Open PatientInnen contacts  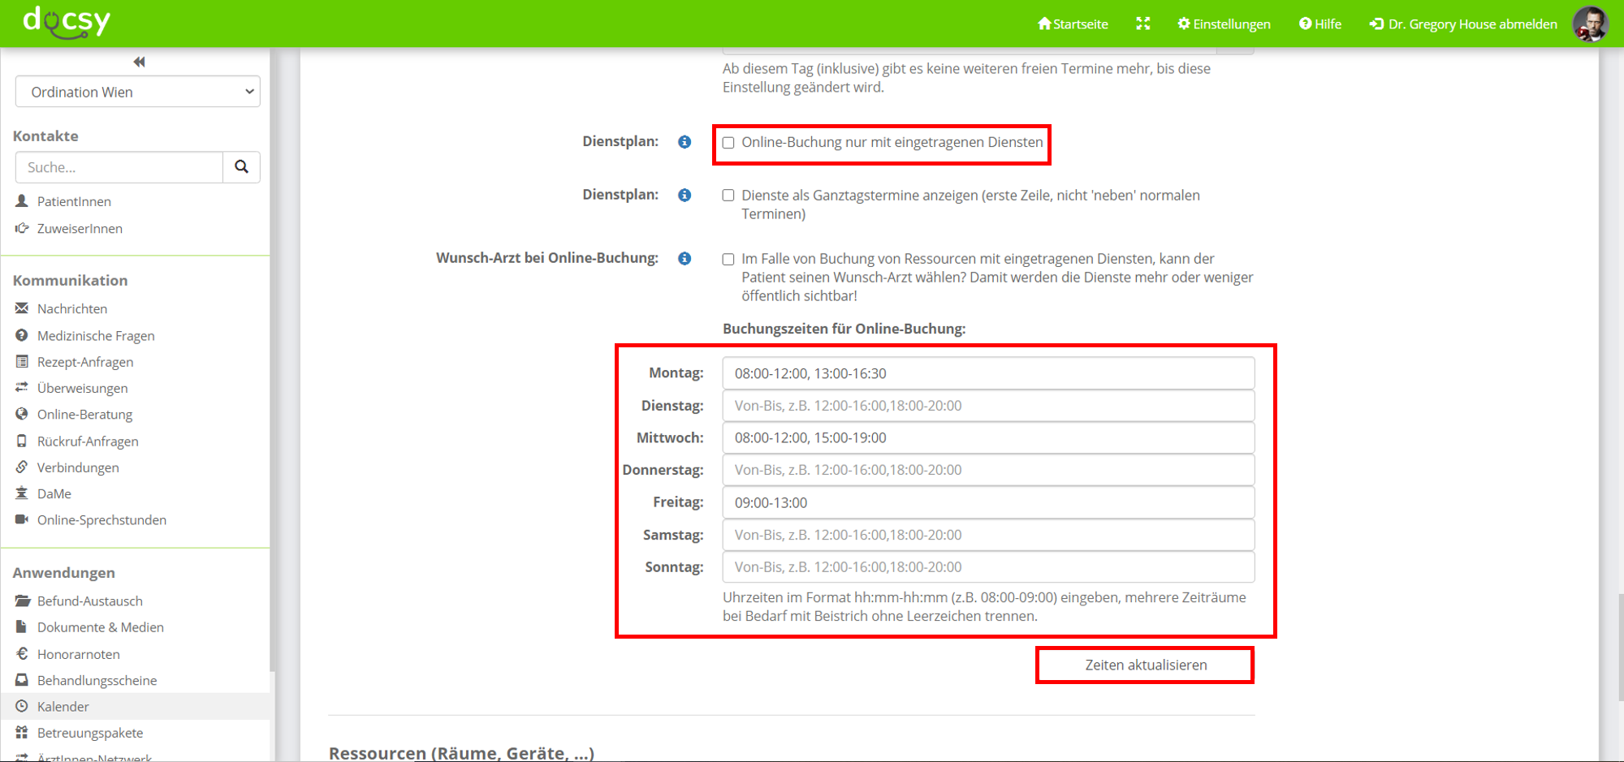74,201
